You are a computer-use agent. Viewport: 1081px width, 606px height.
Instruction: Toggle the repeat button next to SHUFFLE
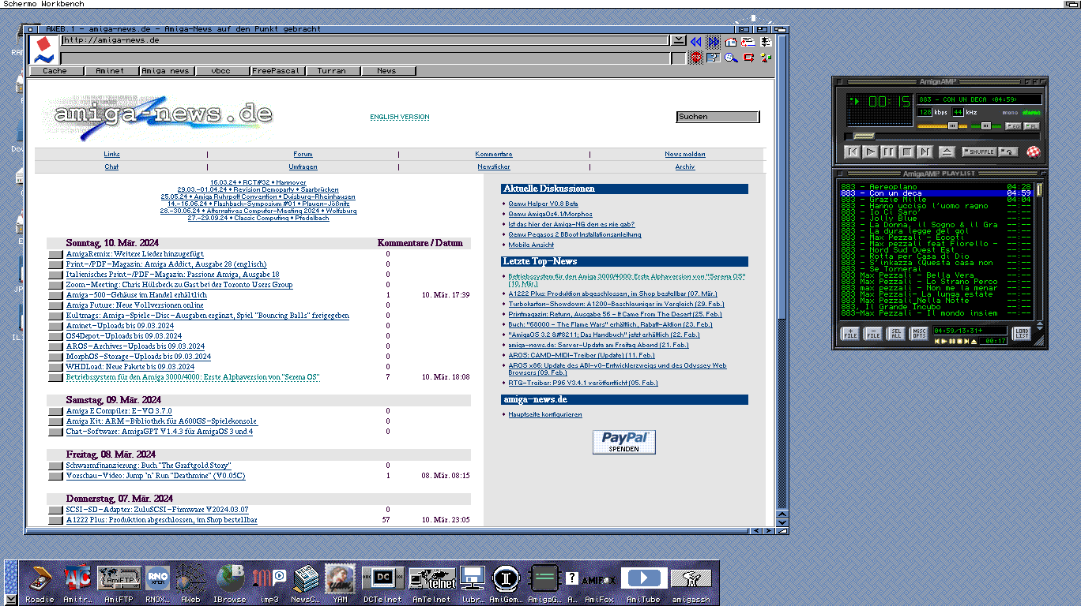coord(1008,152)
